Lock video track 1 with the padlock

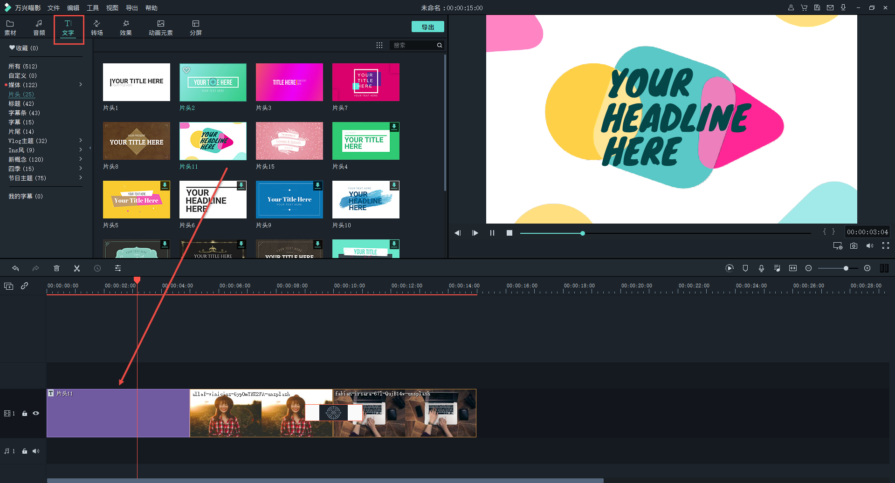click(x=24, y=413)
